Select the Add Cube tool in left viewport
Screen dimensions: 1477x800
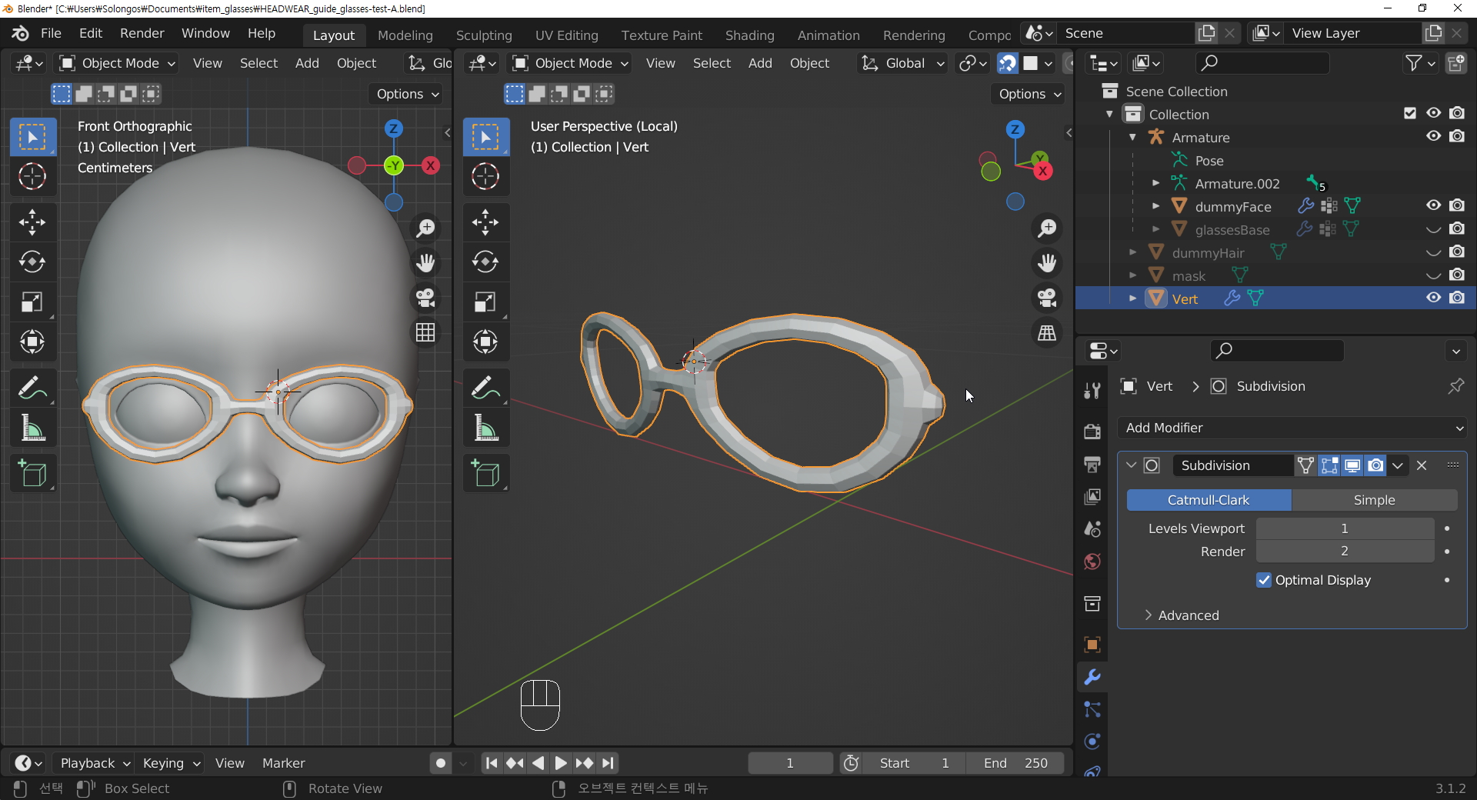[32, 474]
